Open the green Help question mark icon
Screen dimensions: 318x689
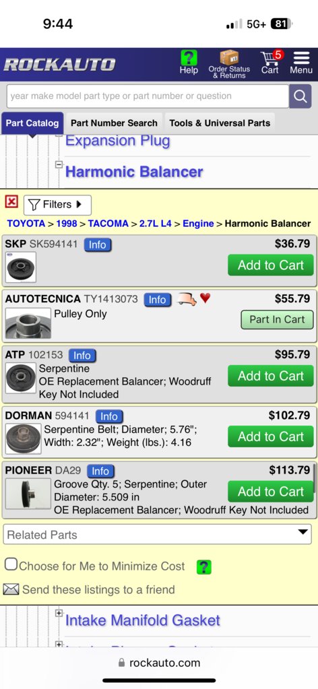coord(189,58)
